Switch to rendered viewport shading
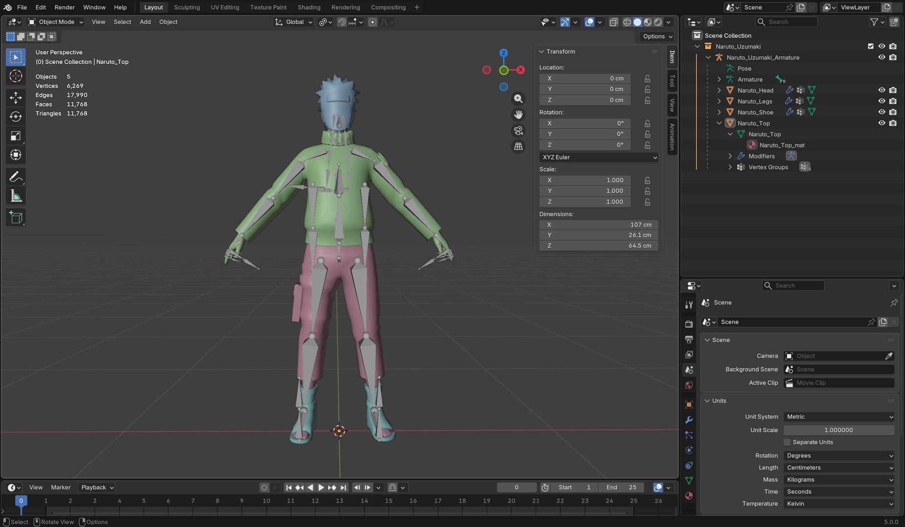Screen dimensions: 905x527 click(658, 22)
